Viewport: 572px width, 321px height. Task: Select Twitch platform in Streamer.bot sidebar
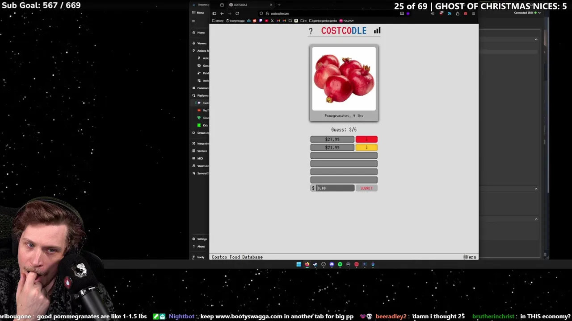point(203,103)
